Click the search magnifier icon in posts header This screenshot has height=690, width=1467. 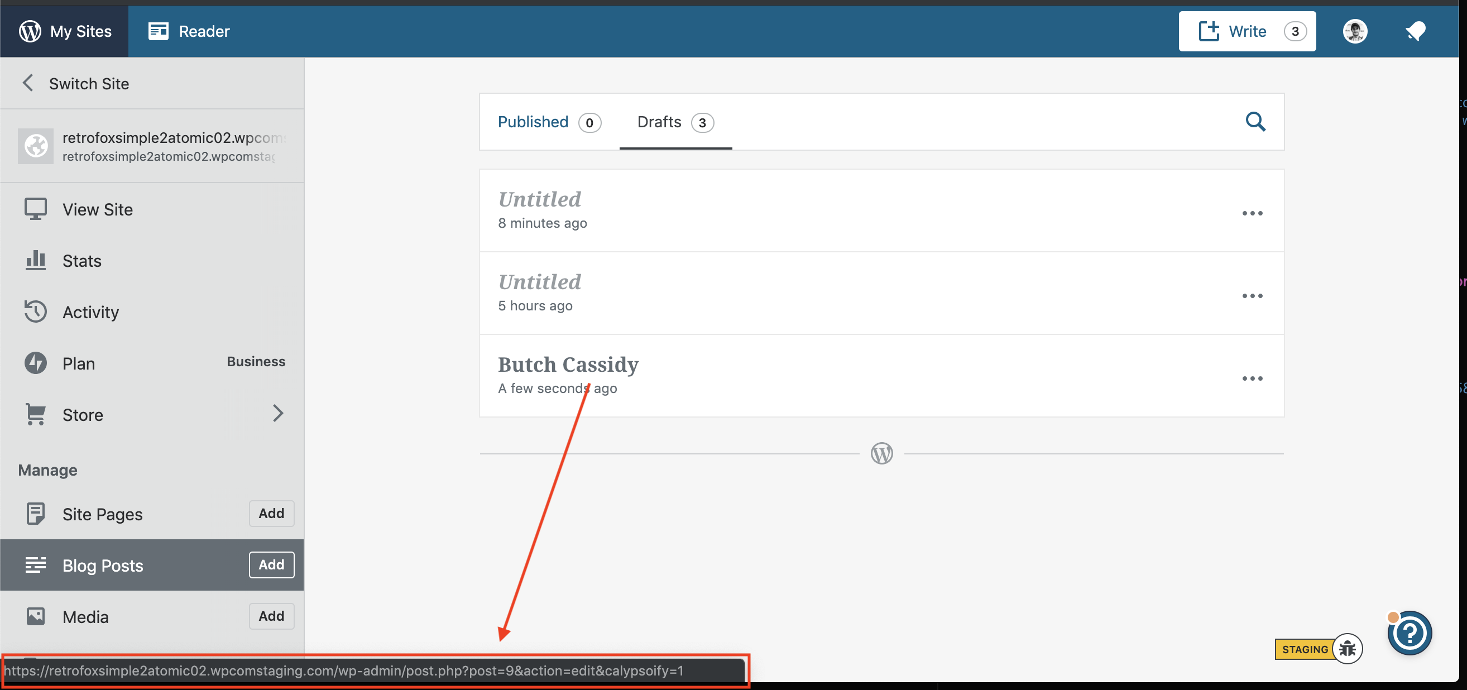tap(1255, 121)
